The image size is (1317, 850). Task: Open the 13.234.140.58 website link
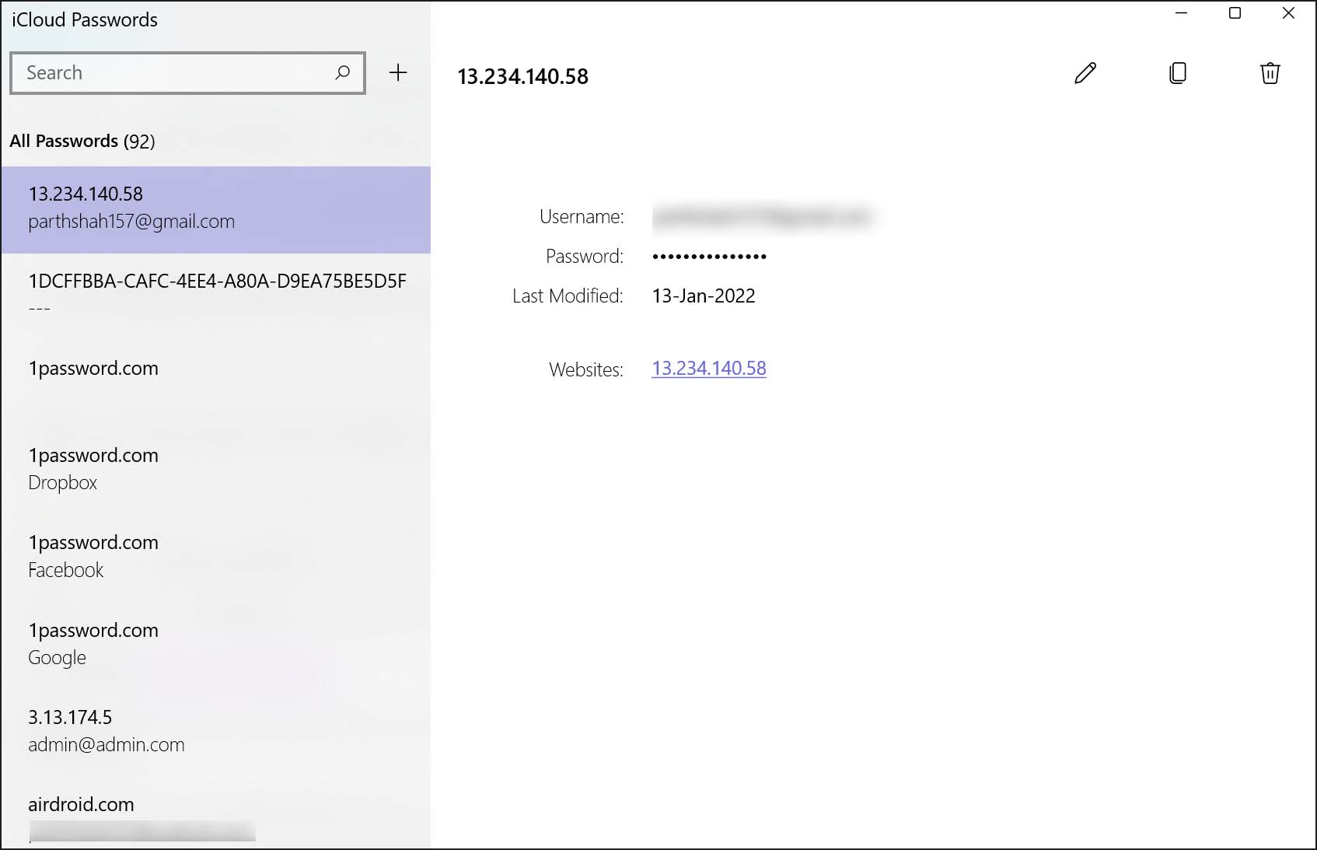708,369
